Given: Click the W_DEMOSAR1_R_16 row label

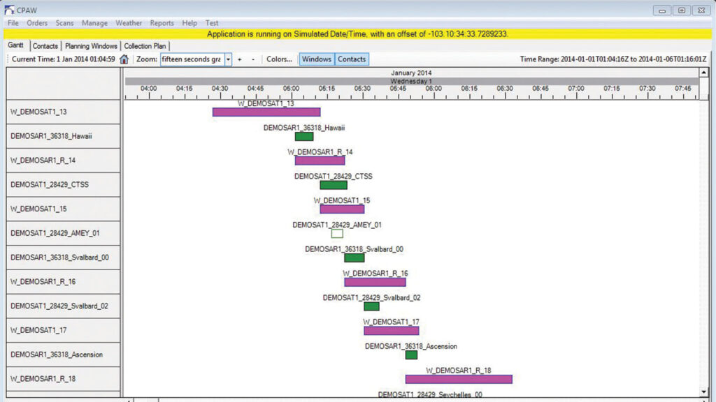Looking at the screenshot, I should (63, 282).
